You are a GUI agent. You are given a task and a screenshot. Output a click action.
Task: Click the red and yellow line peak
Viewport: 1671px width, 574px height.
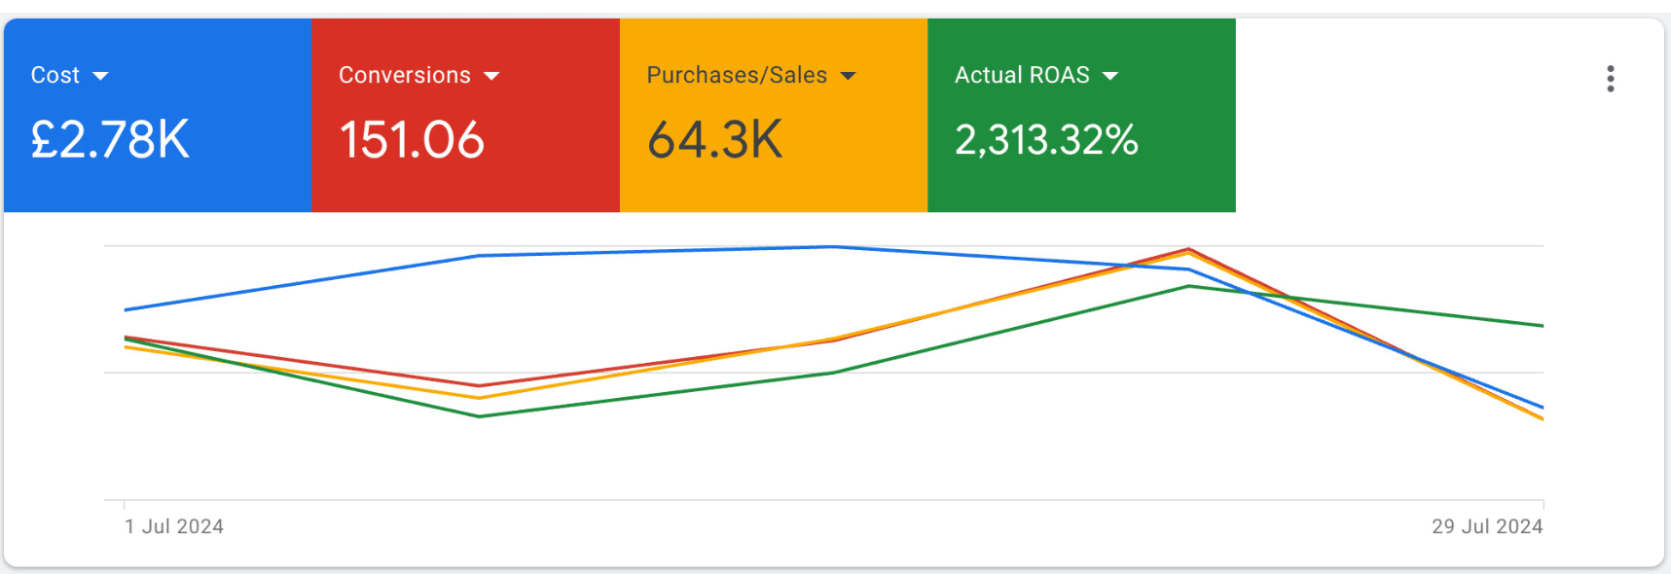tap(1188, 250)
